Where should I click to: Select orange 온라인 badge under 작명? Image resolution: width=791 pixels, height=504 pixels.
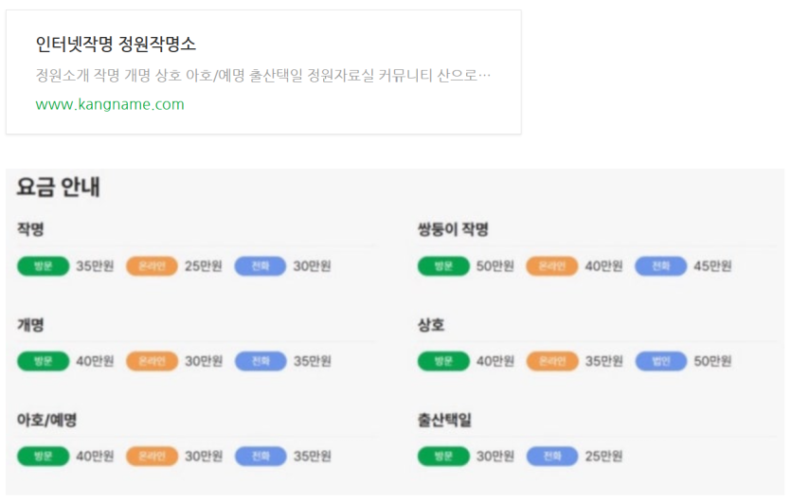[152, 266]
